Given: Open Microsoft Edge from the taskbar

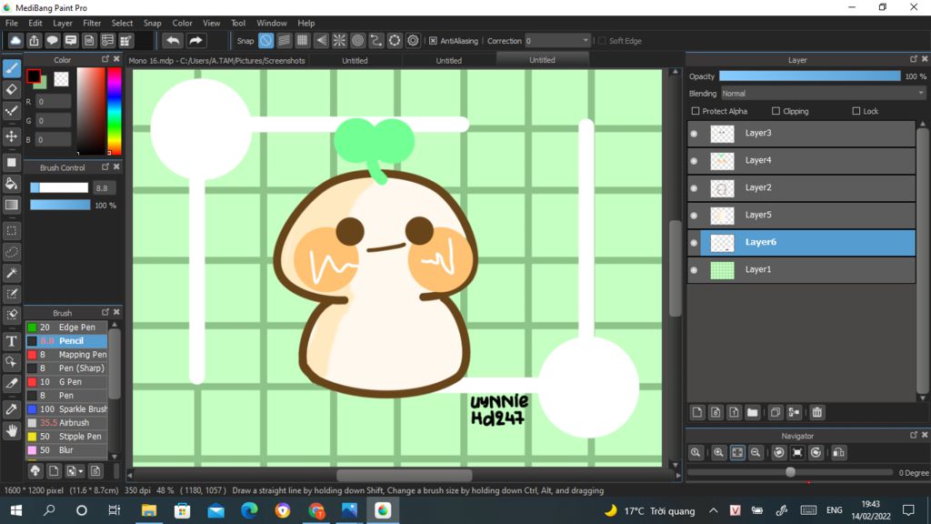Looking at the screenshot, I should tap(249, 510).
